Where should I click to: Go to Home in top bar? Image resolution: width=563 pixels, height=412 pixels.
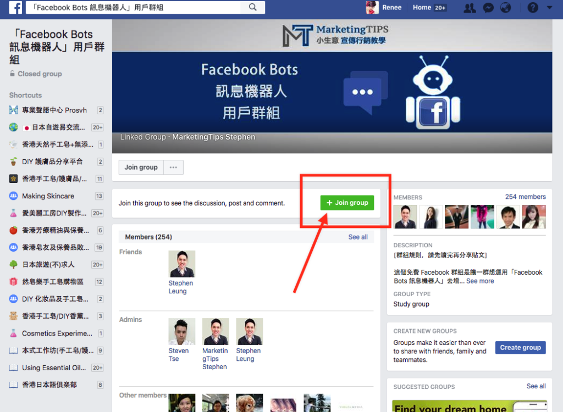[x=422, y=8]
